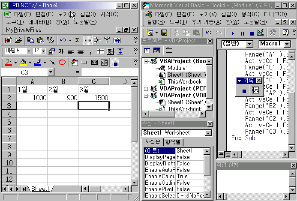Toggle Design Mode icon in Visual Basic toolbar
The width and height of the screenshot is (297, 201).
coord(261,33)
